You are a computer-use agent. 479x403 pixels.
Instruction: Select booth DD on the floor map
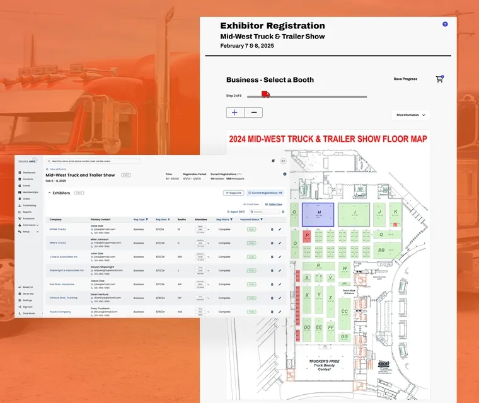(307, 329)
